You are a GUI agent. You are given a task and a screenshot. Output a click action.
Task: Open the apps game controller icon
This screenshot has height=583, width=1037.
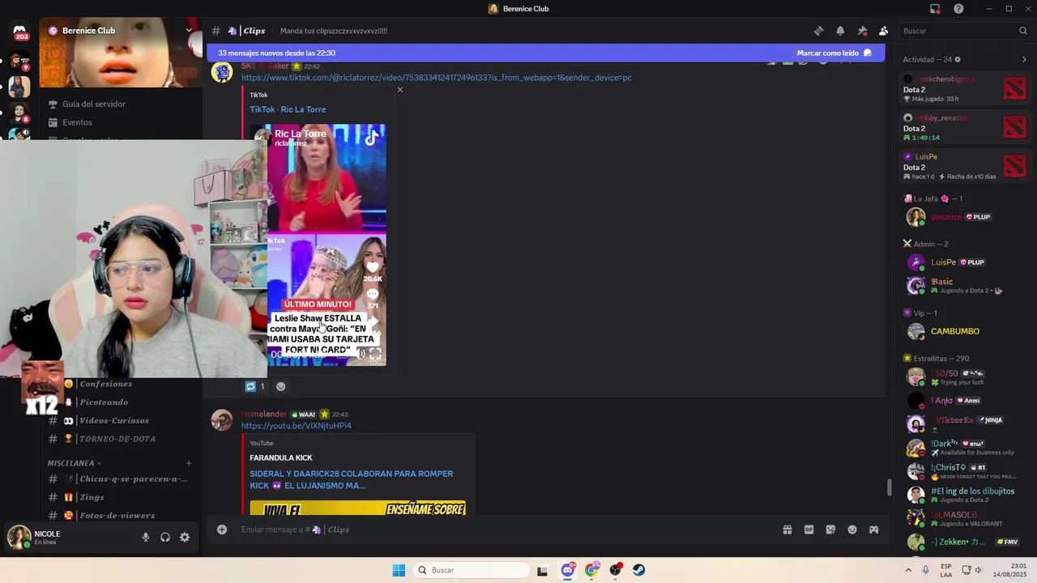(x=873, y=530)
